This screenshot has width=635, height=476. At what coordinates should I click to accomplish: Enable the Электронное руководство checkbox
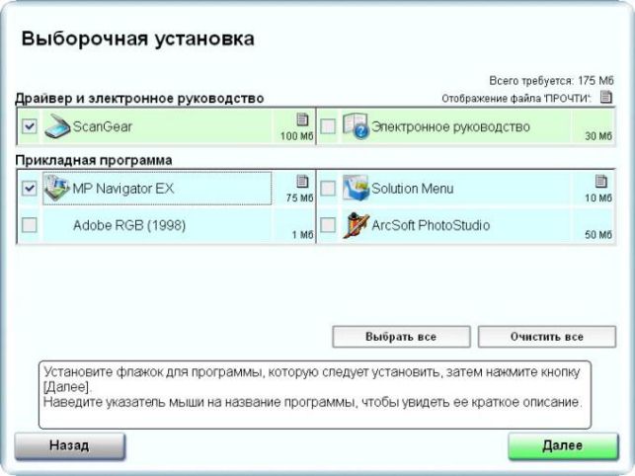point(328,126)
